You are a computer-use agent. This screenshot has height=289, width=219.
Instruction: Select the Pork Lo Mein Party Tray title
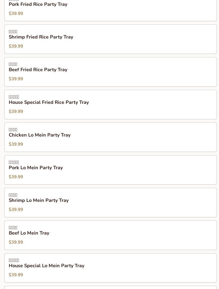pyautogui.click(x=36, y=168)
